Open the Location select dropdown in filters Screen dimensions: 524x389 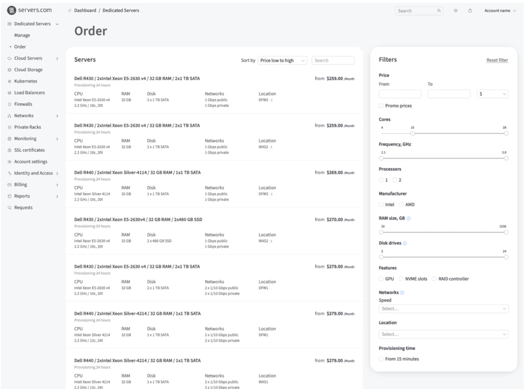click(x=443, y=334)
